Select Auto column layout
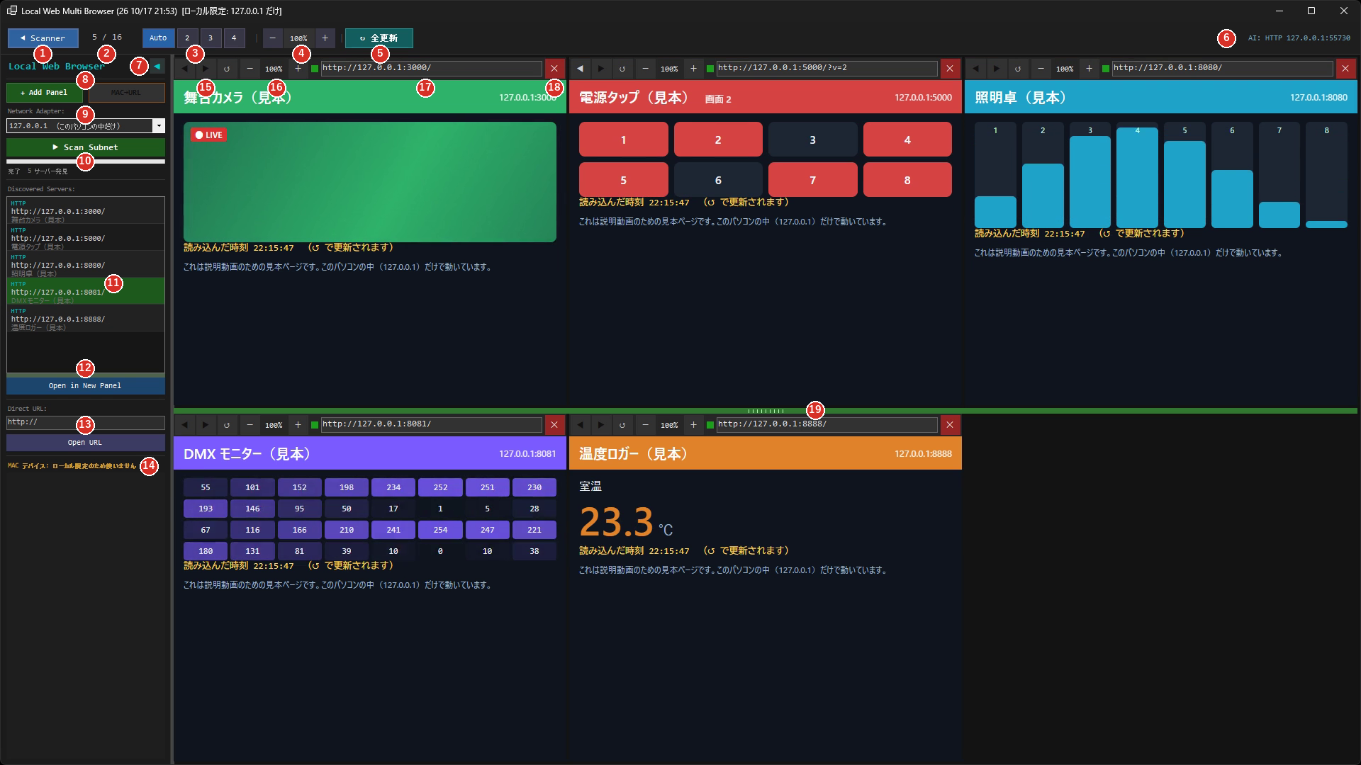The height and width of the screenshot is (765, 1361). [158, 38]
